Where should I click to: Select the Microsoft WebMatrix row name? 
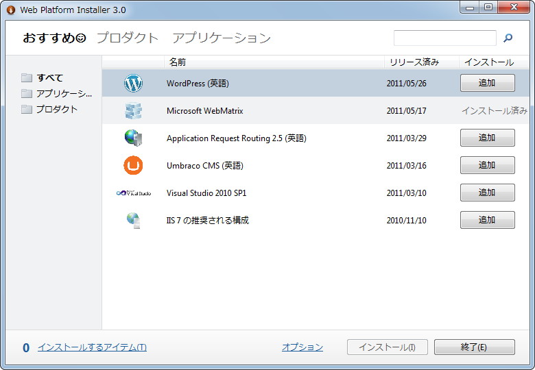pos(204,111)
